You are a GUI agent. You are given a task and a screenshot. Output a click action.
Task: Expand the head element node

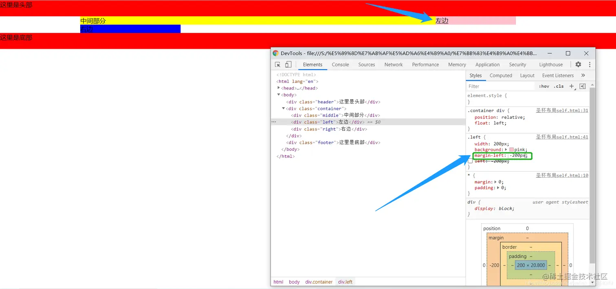279,88
